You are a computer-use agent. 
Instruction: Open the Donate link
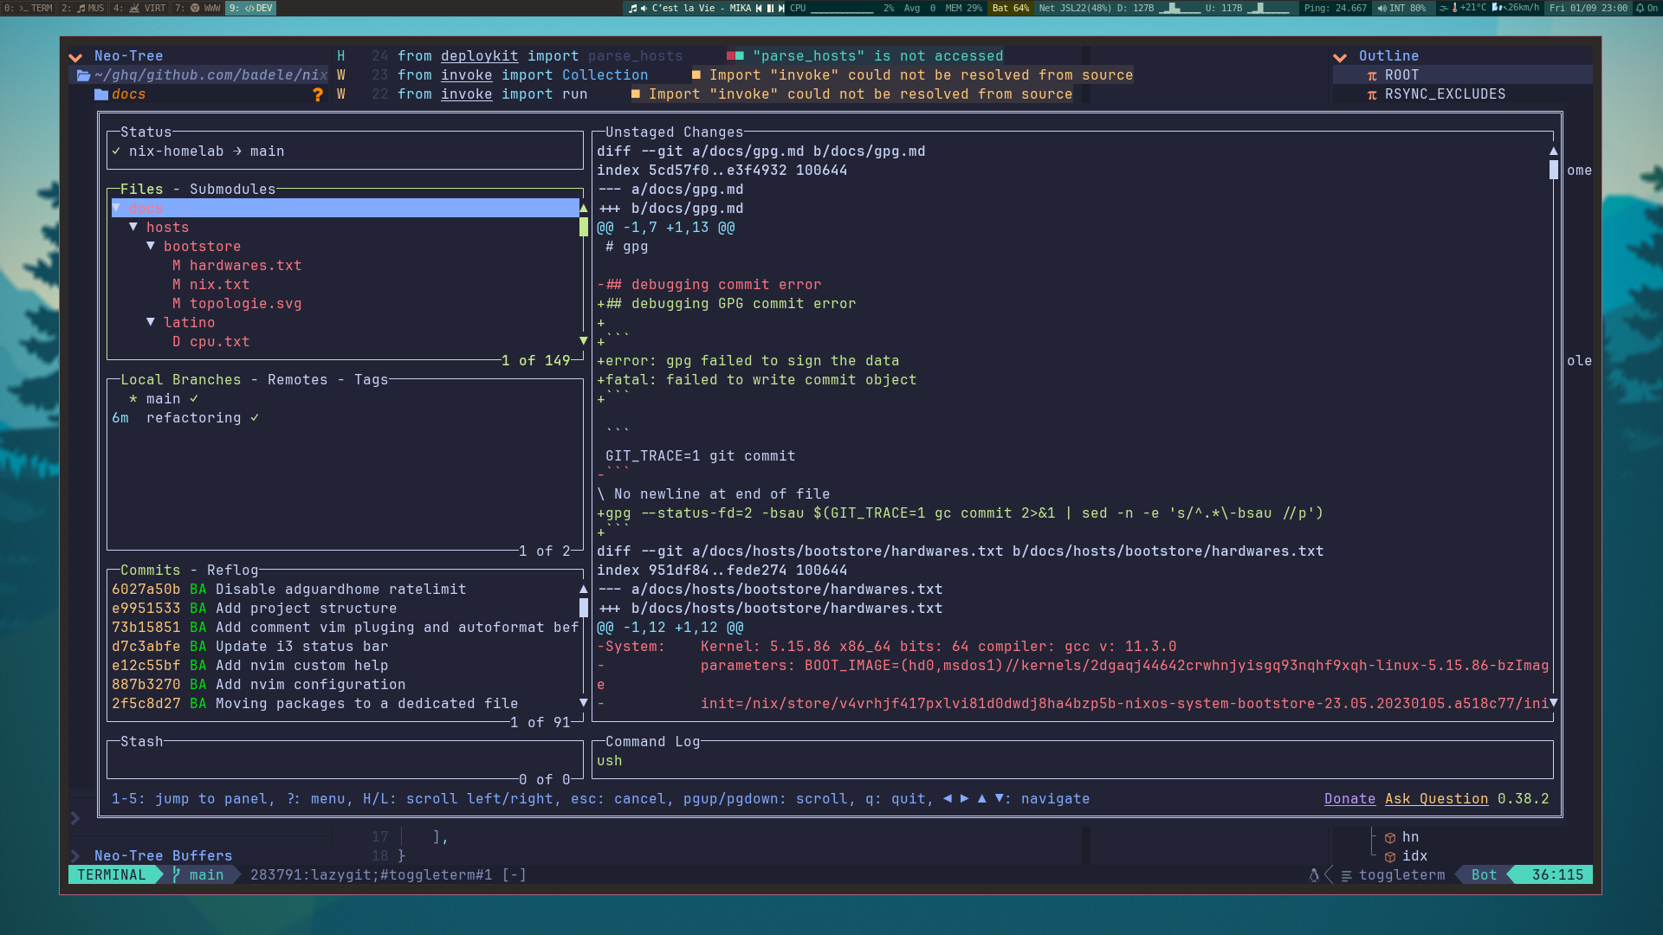pyautogui.click(x=1349, y=799)
